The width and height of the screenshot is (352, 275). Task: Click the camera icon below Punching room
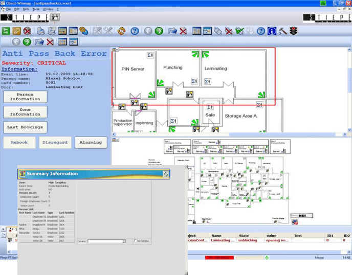(x=169, y=91)
